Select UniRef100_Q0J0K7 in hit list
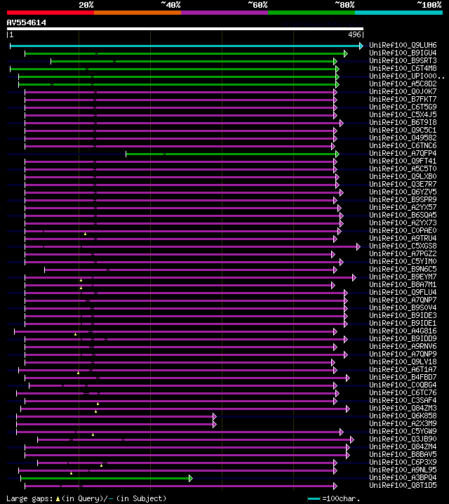Image resolution: width=449 pixels, height=504 pixels. click(403, 91)
